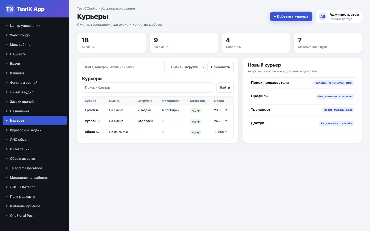This screenshot has width=370, height=231.
Task: Go to Telegram Operations
Action: [x=35, y=168]
